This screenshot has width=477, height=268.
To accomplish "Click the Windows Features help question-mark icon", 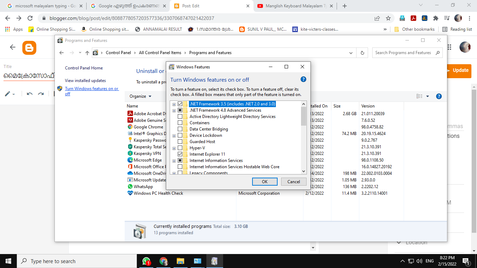I will tap(303, 79).
